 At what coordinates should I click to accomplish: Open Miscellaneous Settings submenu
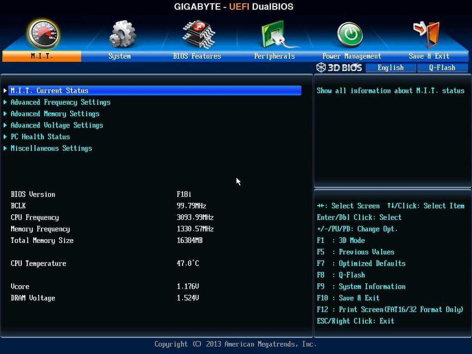pos(52,148)
